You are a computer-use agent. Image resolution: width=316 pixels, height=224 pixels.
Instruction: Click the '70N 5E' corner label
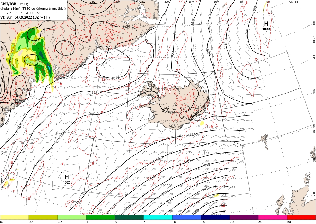point(293,2)
